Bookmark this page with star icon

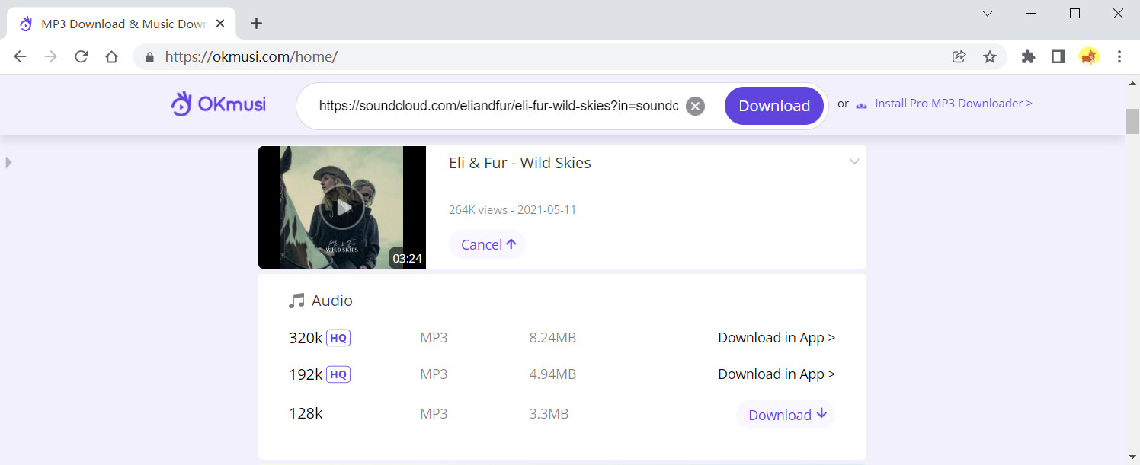990,56
